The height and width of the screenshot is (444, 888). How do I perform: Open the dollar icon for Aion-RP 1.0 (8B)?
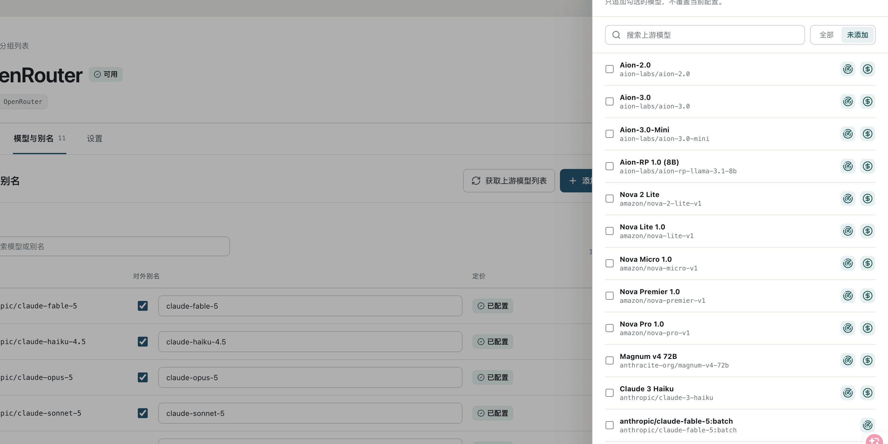(x=867, y=166)
